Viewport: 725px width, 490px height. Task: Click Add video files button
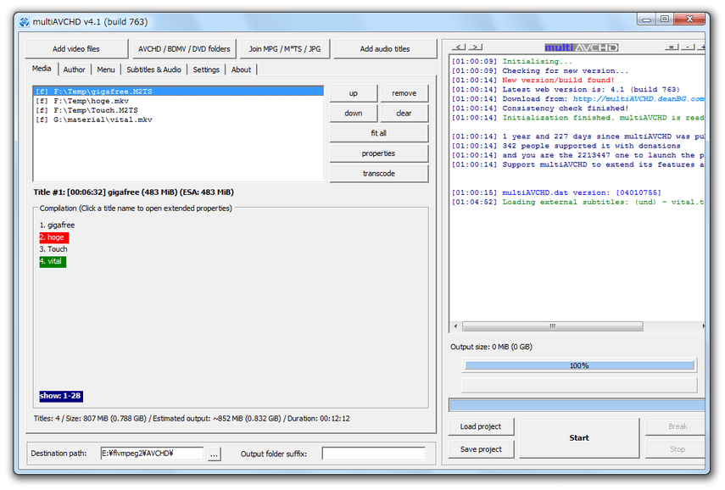point(75,49)
